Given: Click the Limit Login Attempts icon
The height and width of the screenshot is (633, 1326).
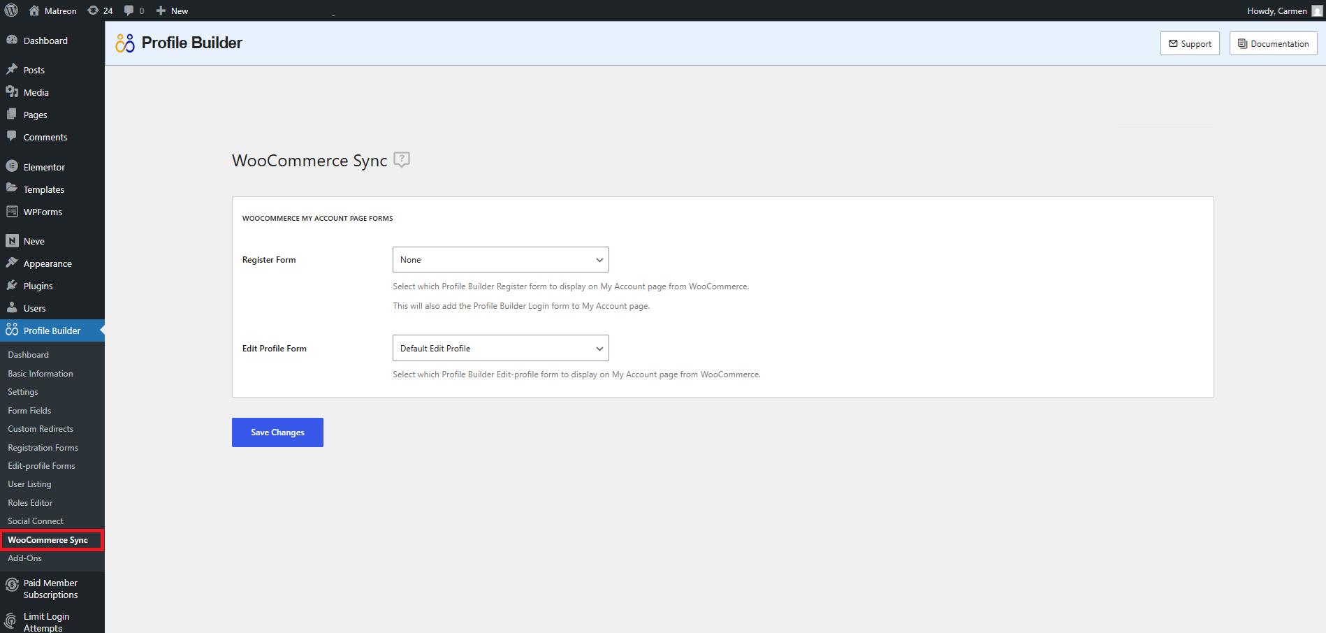Looking at the screenshot, I should coord(10,620).
